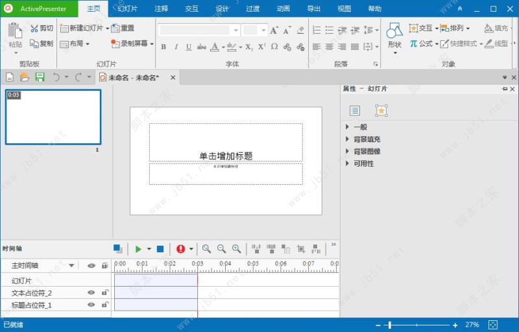Insert a symbol with the Omega icon
The image size is (519, 332).
[x=274, y=47]
